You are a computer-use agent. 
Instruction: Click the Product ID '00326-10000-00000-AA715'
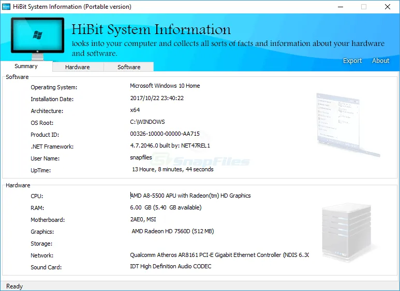[165, 134]
